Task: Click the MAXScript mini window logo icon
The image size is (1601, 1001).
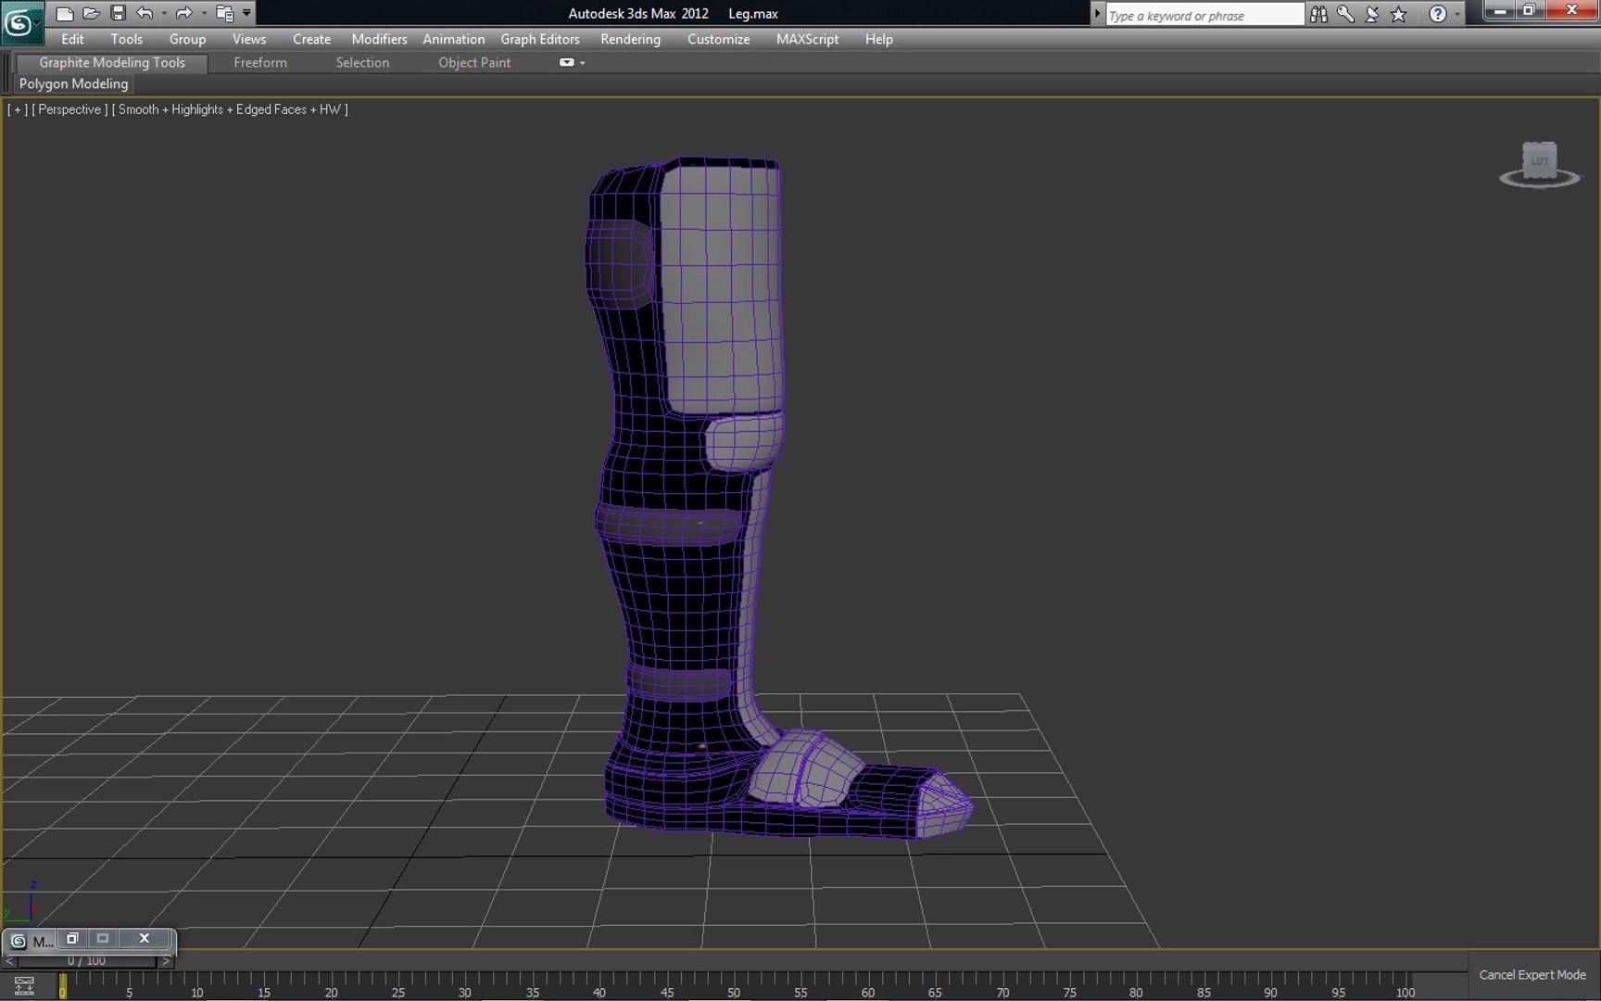Action: tap(18, 941)
